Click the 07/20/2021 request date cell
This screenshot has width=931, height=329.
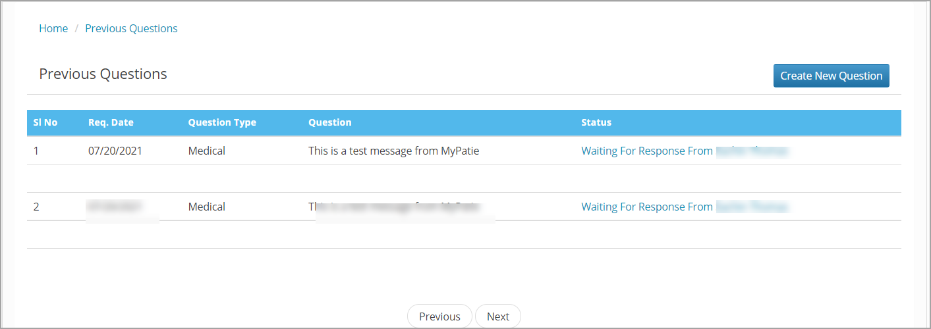tap(115, 151)
